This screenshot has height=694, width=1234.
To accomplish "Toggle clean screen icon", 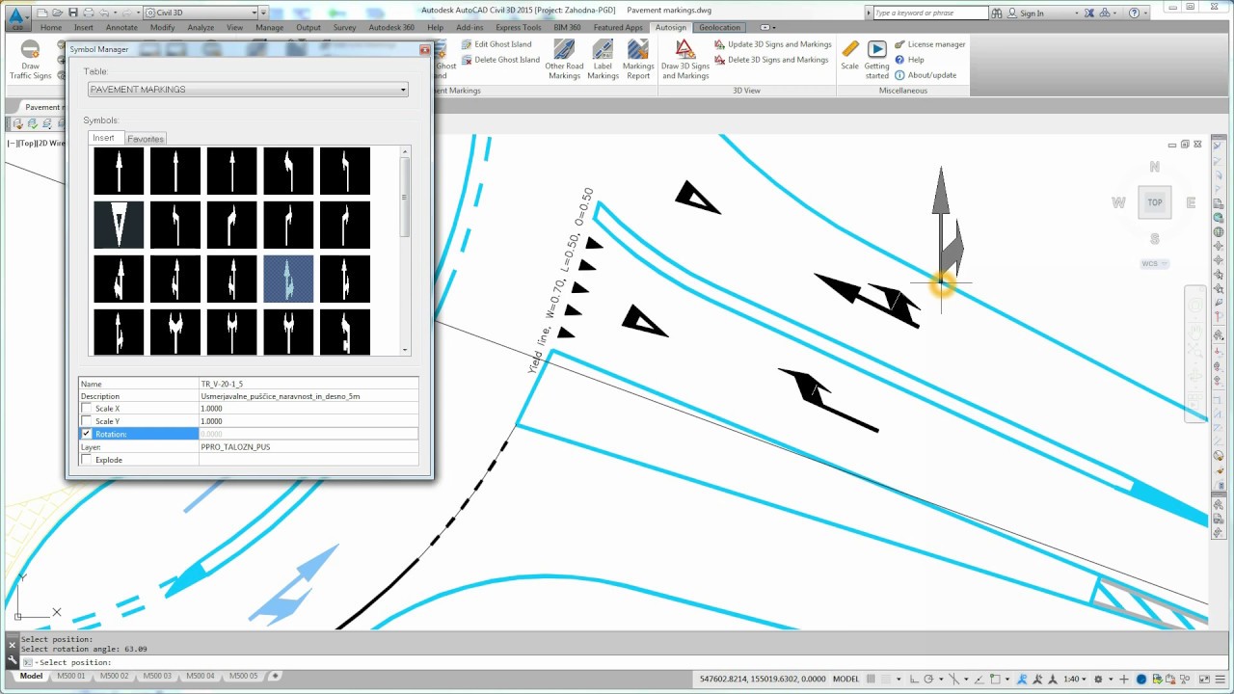I will tap(1204, 679).
